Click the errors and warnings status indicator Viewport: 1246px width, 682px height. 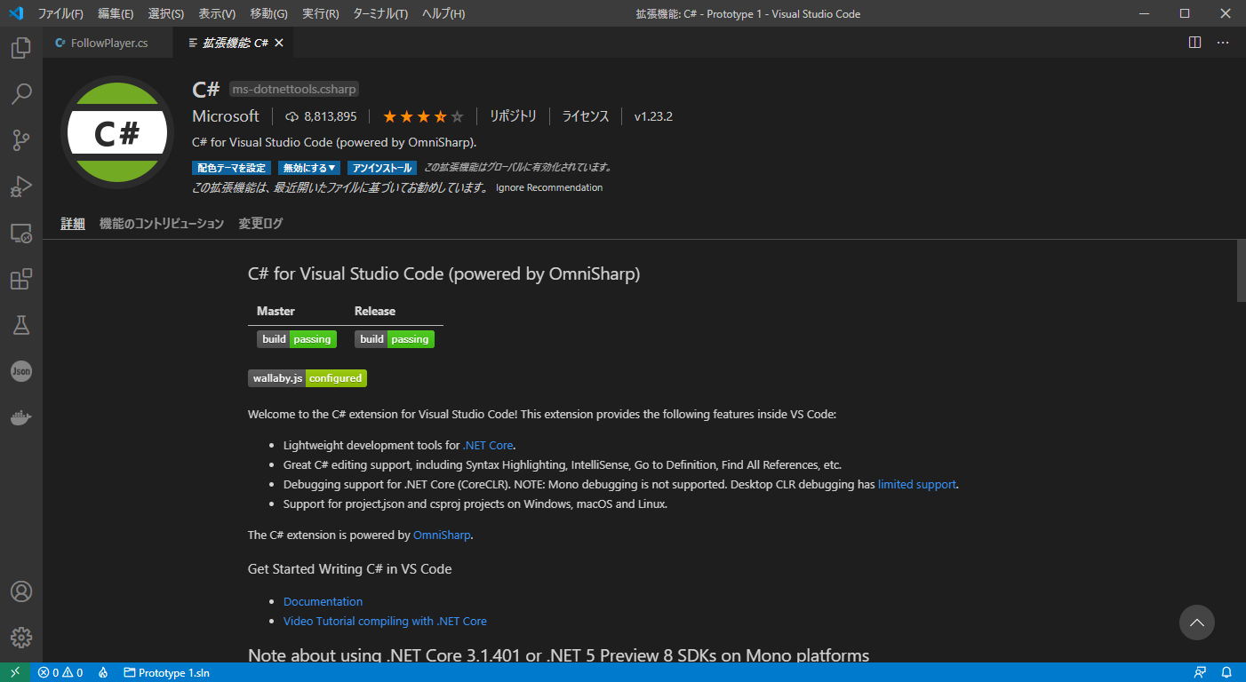pyautogui.click(x=60, y=672)
